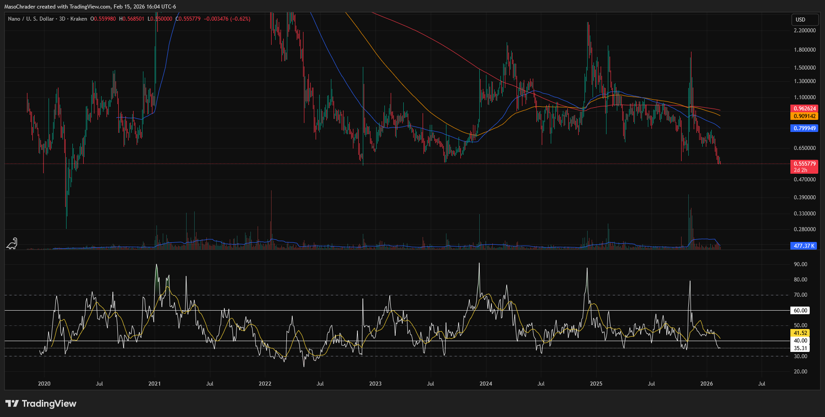Click the current price label 0.555779
Image resolution: width=825 pixels, height=417 pixels.
(x=804, y=164)
